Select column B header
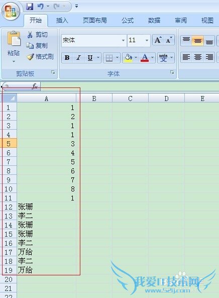Image resolution: width=219 pixels, height=298 pixels. coord(94,98)
